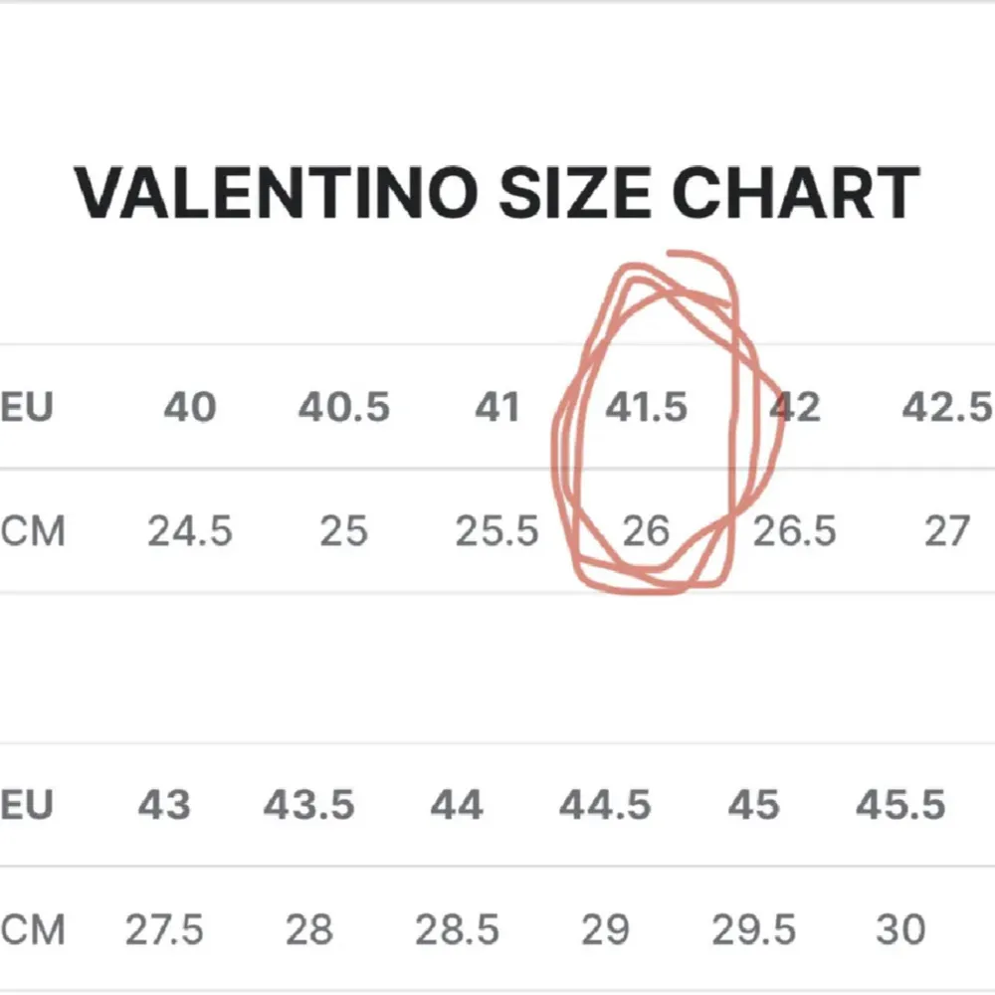Click EU size 44.5 cell
The height and width of the screenshot is (995, 995).
605,804
